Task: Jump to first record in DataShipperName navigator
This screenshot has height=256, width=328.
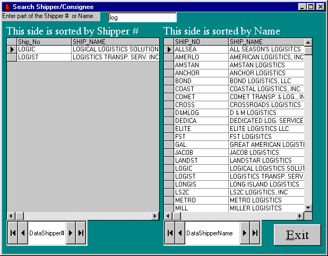Action: pyautogui.click(x=170, y=233)
